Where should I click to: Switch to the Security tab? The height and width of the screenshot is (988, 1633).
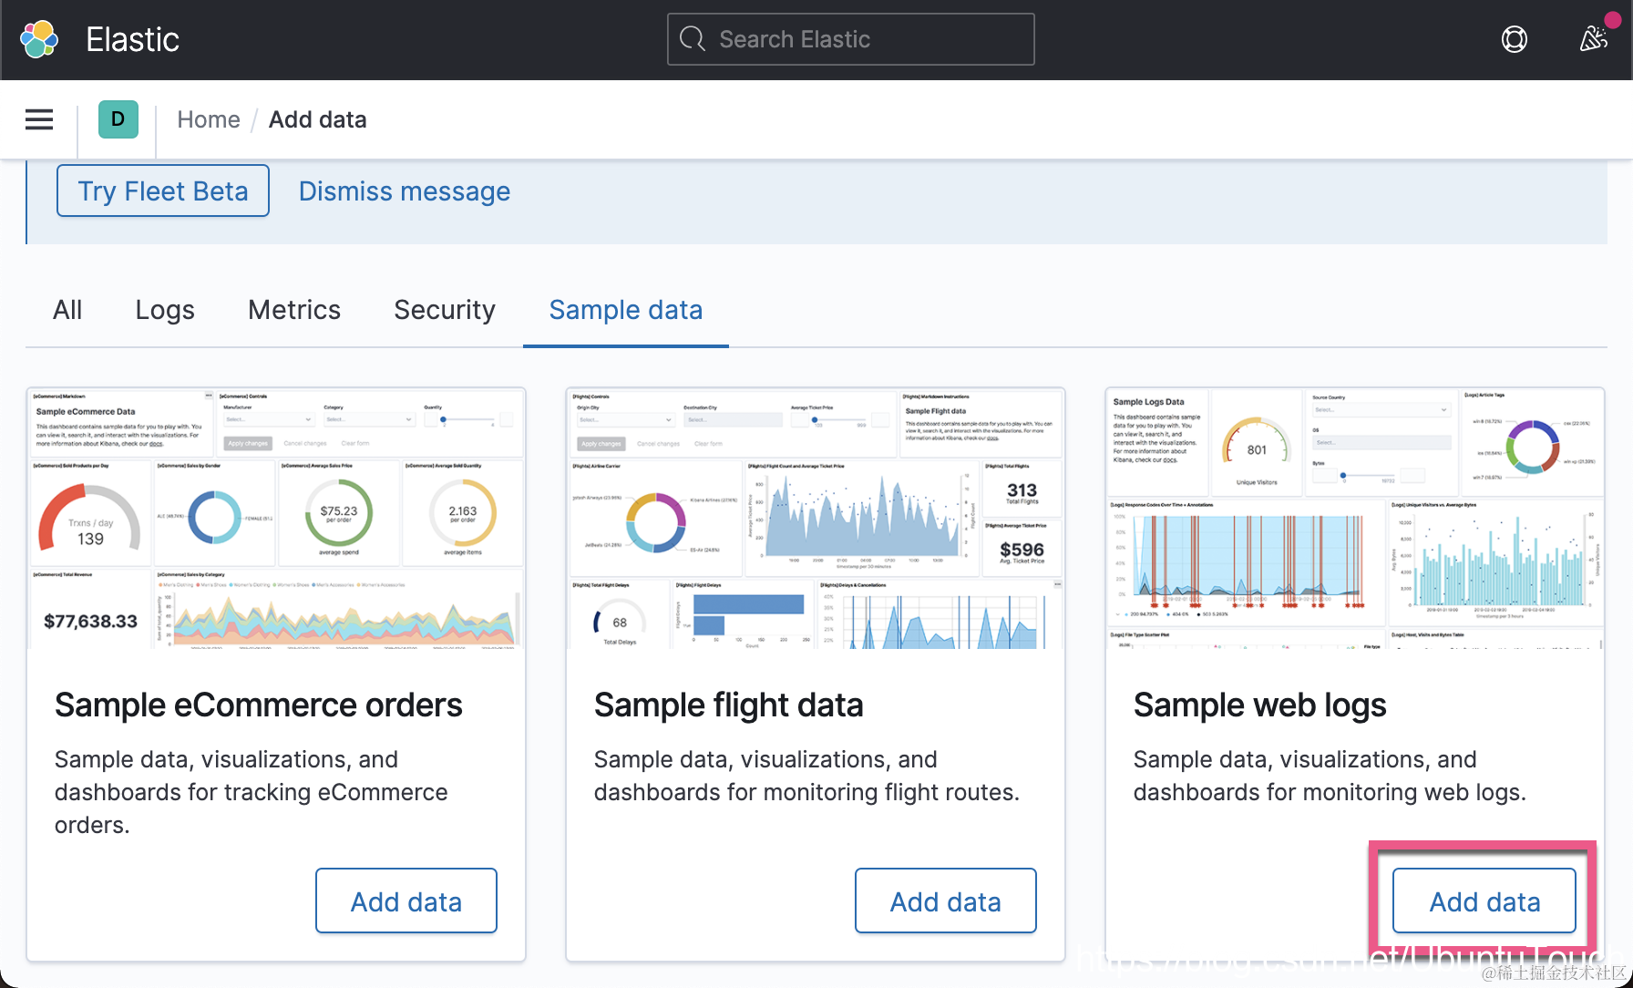(x=445, y=310)
